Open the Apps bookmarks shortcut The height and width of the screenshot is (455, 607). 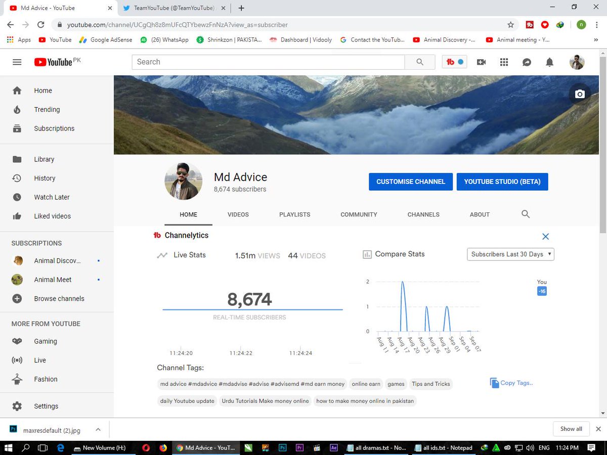[19, 40]
